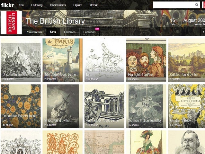Click the Flickr logo
The height and width of the screenshot is (154, 205).
point(7,5)
